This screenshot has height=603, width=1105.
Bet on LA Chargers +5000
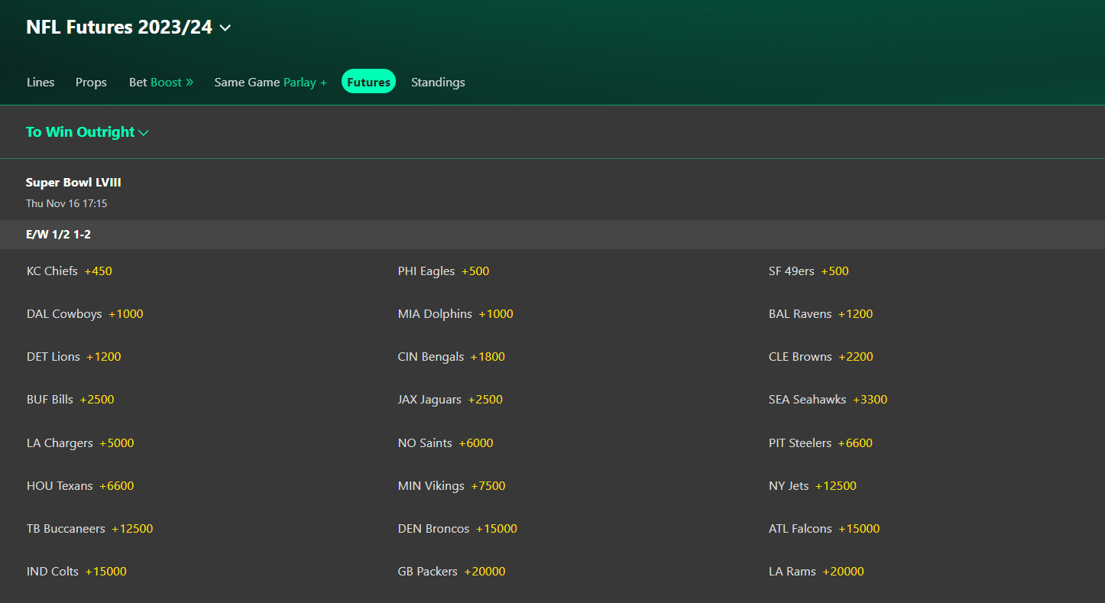(80, 443)
